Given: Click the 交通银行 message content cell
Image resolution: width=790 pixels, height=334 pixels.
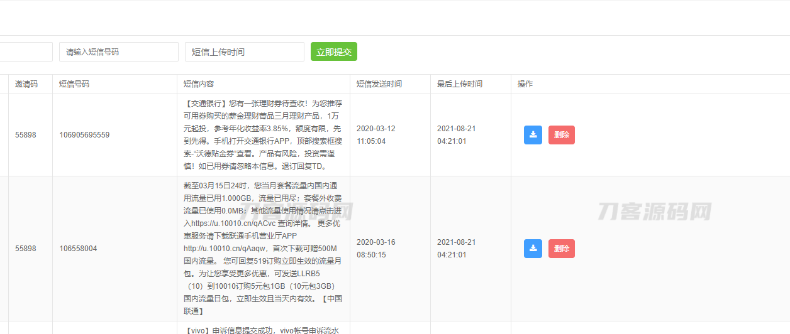Looking at the screenshot, I should tap(263, 135).
